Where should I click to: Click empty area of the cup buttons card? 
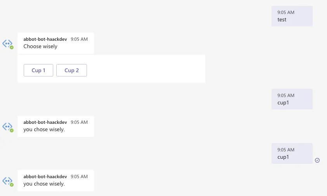point(148,70)
